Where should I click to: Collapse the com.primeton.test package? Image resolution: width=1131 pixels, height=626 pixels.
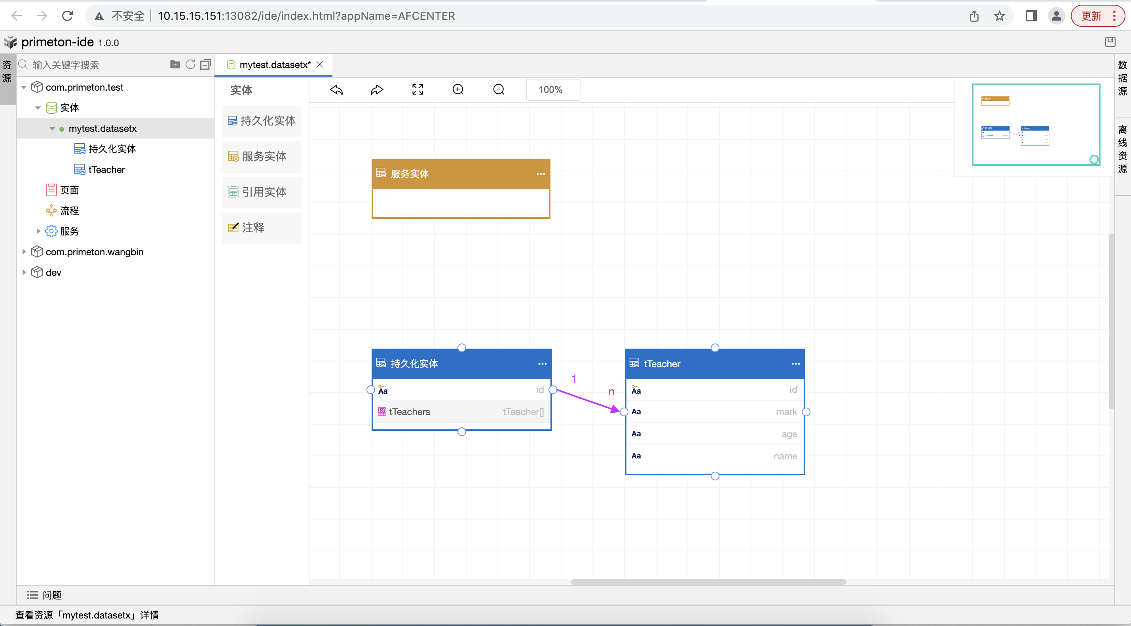(24, 87)
